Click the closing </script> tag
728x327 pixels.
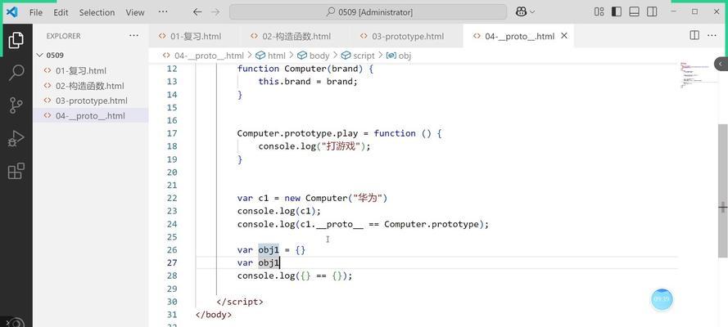click(x=240, y=302)
